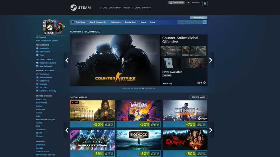Open the Survival Horror tag link
Viewport: 280px width, 157px height.
tap(43, 151)
